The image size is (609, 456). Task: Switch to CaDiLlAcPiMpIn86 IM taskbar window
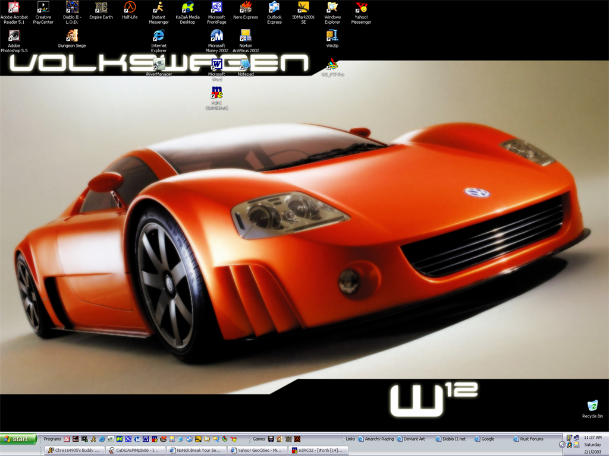pyautogui.click(x=136, y=450)
